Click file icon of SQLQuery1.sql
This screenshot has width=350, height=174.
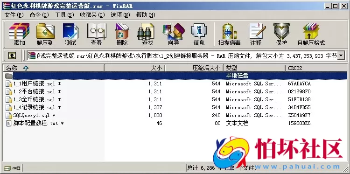point(9,115)
